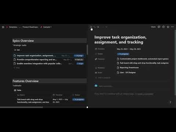The height and width of the screenshot is (132, 176).
Task: Click the peek panel vertical scrollbar
Action: coord(175,62)
